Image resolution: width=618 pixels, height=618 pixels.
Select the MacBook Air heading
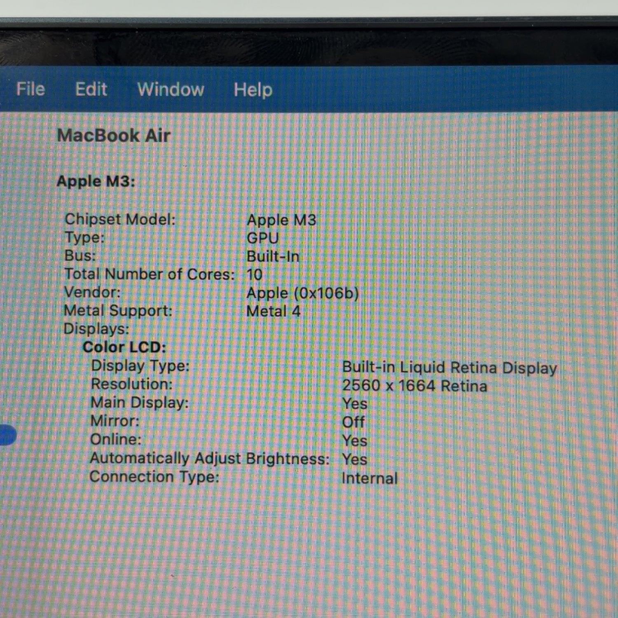[114, 136]
